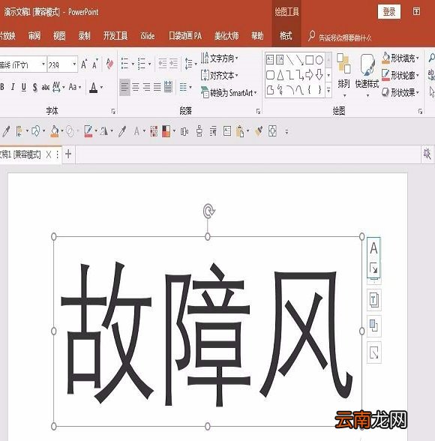The width and height of the screenshot is (435, 441).
Task: Select oval shape in gallery
Action: pos(319,60)
